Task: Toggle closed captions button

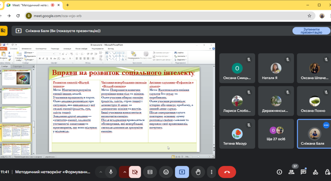Action: 150,172
